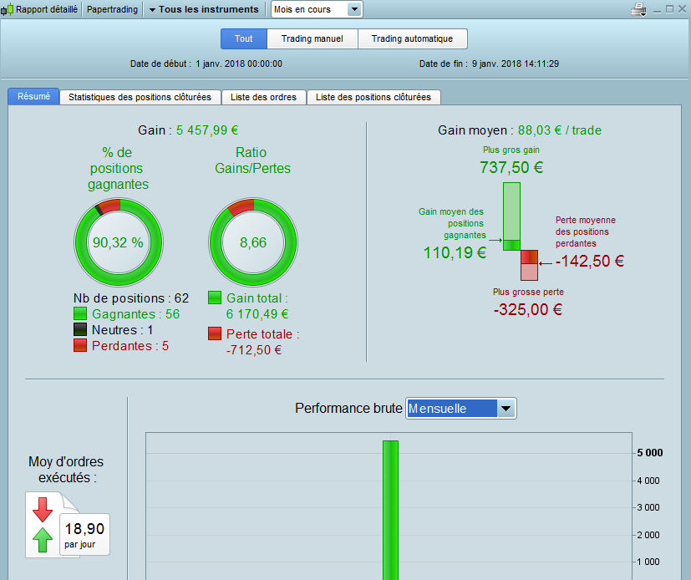This screenshot has width=691, height=580.
Task: Click the Perte totale -712,50 €
Action: point(254,350)
